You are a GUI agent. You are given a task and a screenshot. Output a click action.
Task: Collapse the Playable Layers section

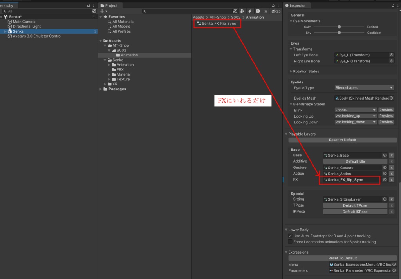pos(286,134)
